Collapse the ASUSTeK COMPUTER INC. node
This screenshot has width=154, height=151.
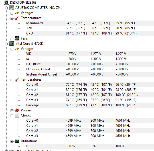pyautogui.click(x=6, y=8)
